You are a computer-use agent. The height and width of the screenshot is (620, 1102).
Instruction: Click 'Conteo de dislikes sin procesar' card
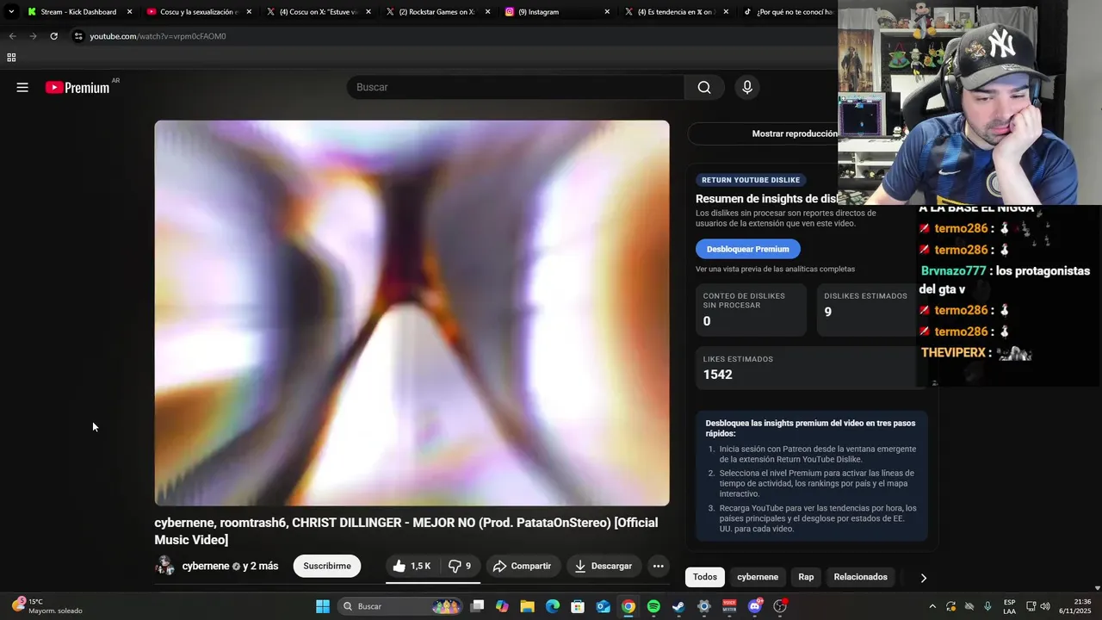tap(751, 309)
